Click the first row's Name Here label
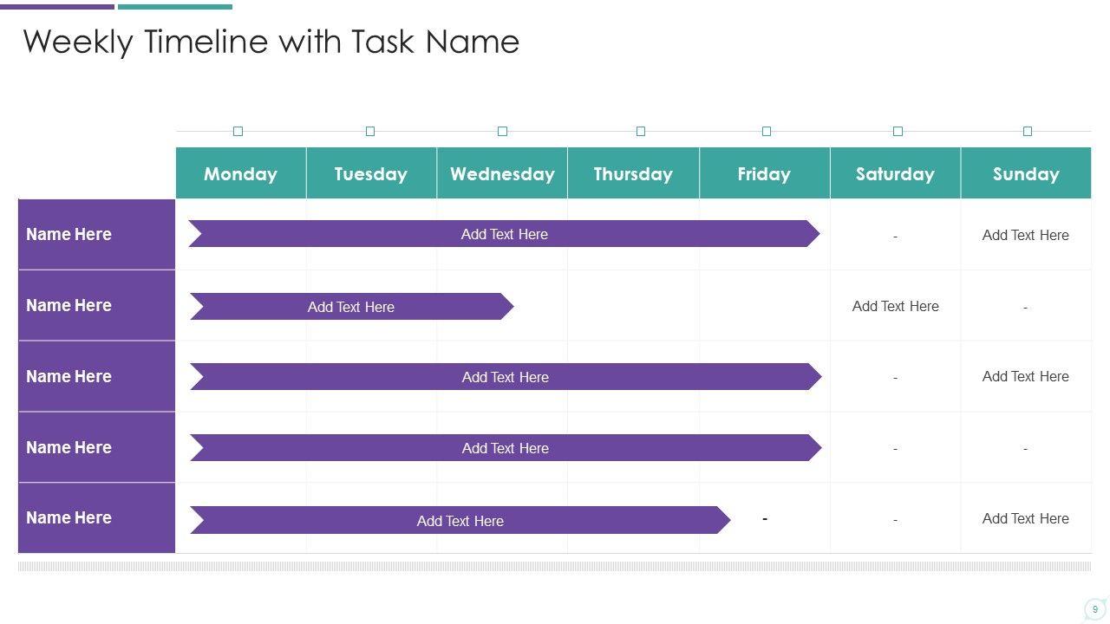Image resolution: width=1110 pixels, height=624 pixels. coord(69,234)
